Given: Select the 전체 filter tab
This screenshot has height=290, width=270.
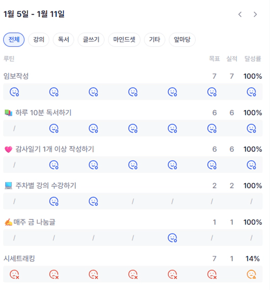Looking at the screenshot, I should [x=14, y=40].
